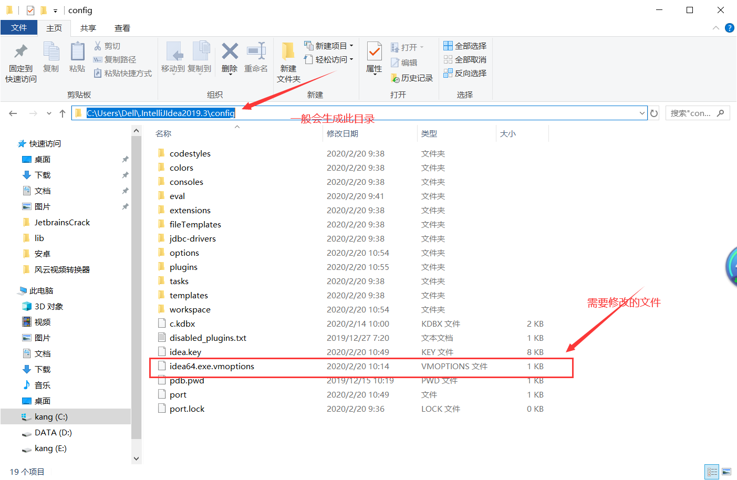Open the File tab
The height and width of the screenshot is (480, 737).
tap(19, 28)
